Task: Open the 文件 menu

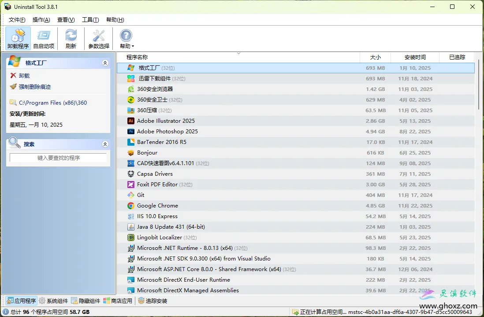Action: coord(17,19)
